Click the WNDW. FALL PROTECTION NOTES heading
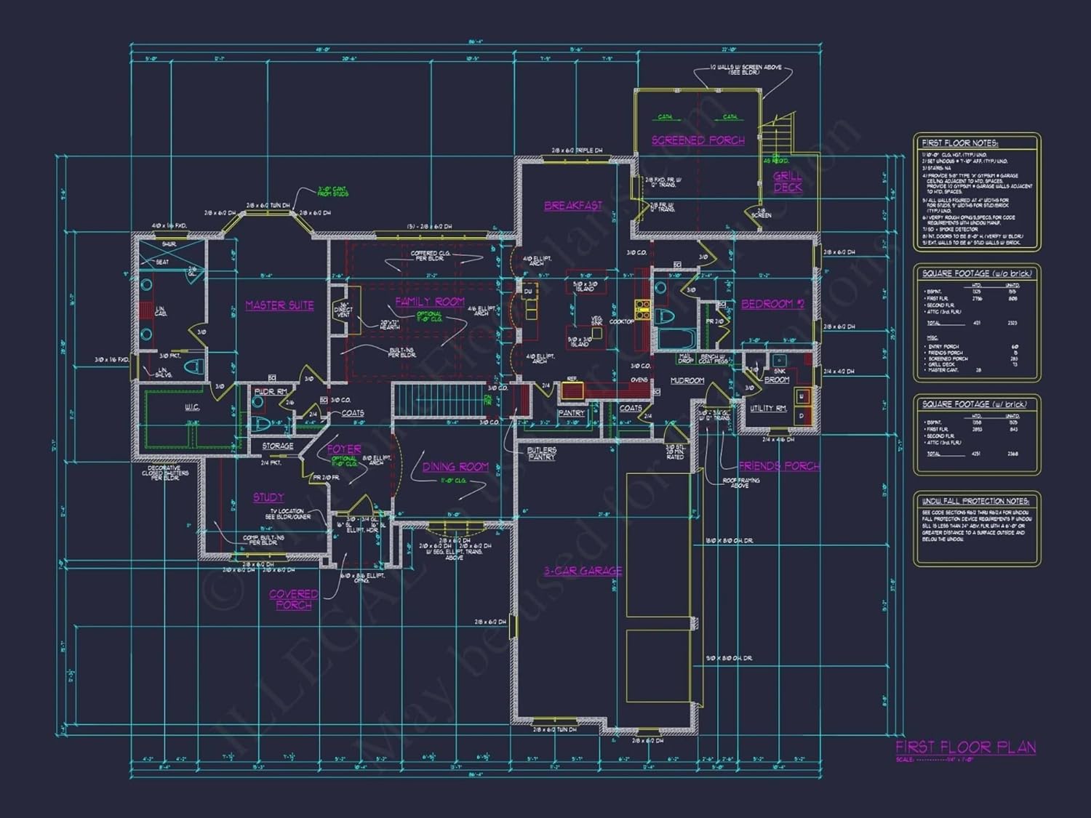This screenshot has height=818, width=1091. [x=975, y=501]
